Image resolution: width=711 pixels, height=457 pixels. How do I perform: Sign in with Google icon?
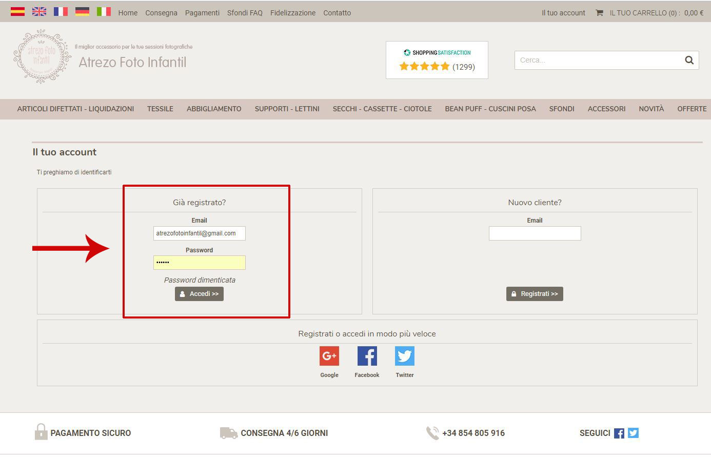pos(329,356)
